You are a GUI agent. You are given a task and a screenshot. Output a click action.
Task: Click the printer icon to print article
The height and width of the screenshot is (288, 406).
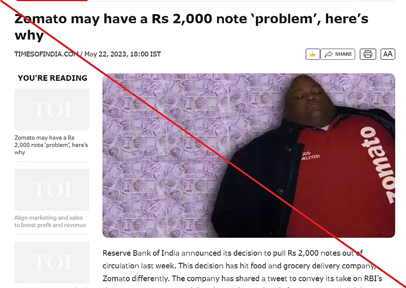(x=368, y=54)
